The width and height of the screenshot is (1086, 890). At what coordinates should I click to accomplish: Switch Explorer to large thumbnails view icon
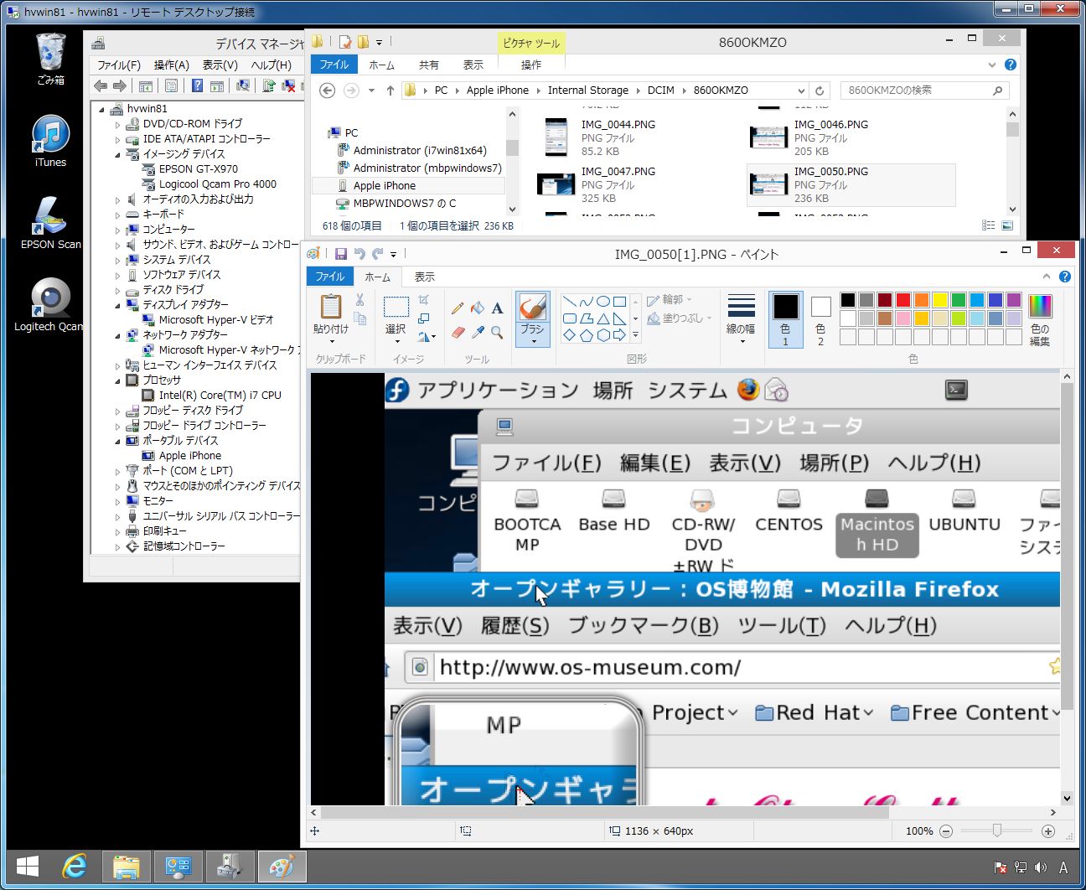pyautogui.click(x=1007, y=225)
